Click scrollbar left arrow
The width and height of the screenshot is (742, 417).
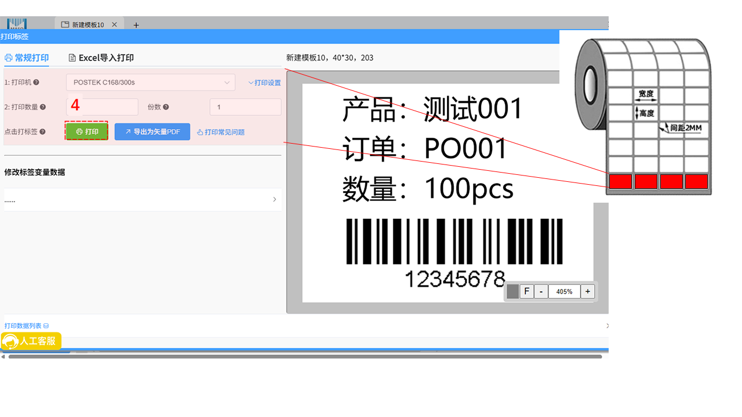3,357
